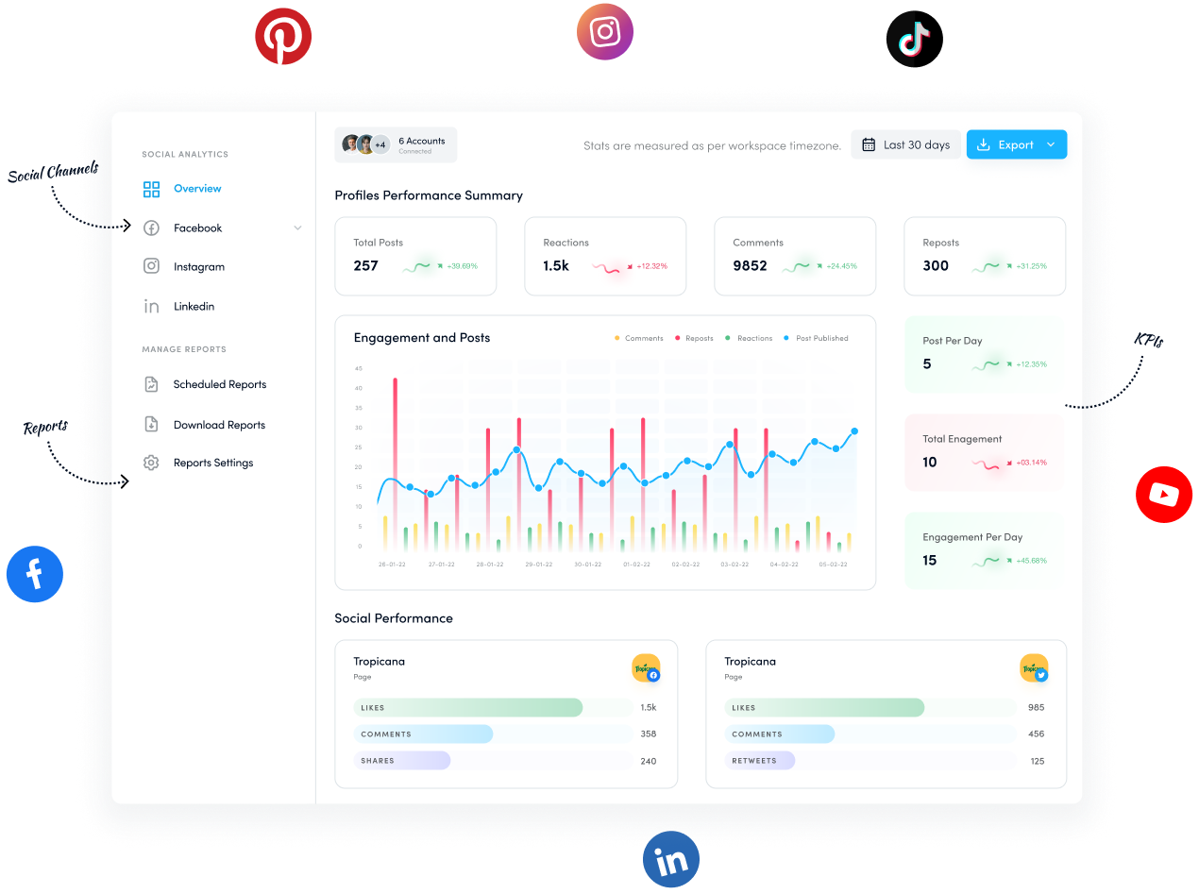This screenshot has width=1199, height=894.
Task: Select Overview in the Social Analytics menu
Action: 197,189
